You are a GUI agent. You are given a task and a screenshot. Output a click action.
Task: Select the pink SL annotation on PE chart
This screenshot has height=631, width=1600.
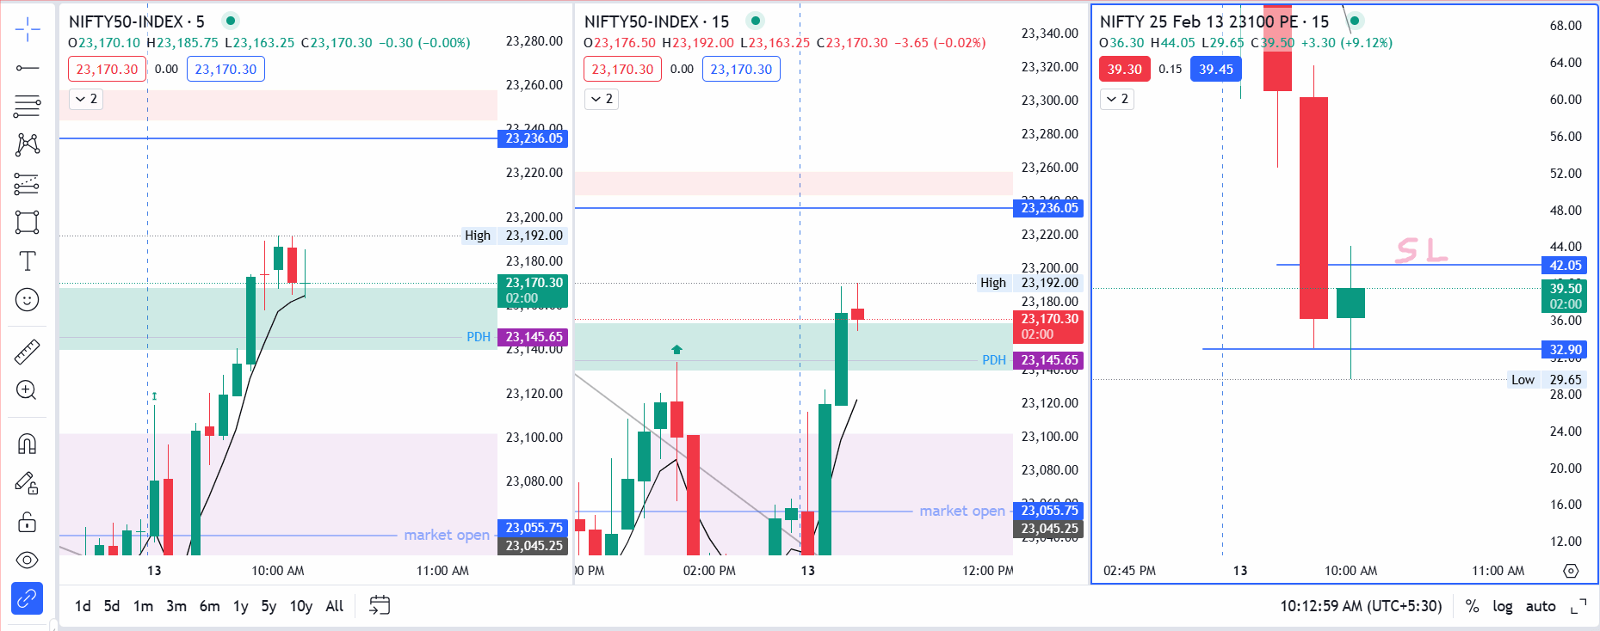pos(1421,250)
